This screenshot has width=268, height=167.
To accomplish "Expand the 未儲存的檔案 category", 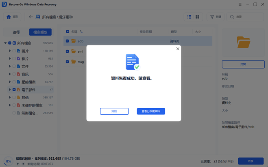I will [10, 105].
